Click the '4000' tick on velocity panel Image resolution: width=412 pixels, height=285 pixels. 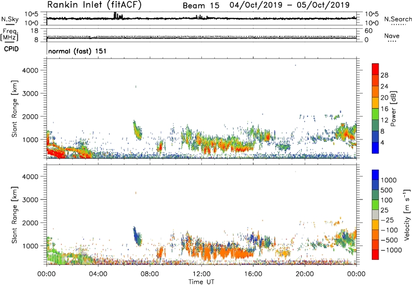pos(30,176)
